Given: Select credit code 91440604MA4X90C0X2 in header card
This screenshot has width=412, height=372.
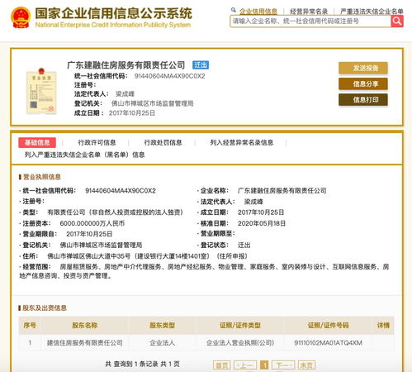Looking at the screenshot, I should [x=169, y=76].
